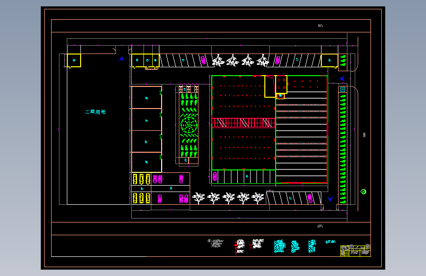Click the blue left-pointing entrance arrow

[342, 79]
